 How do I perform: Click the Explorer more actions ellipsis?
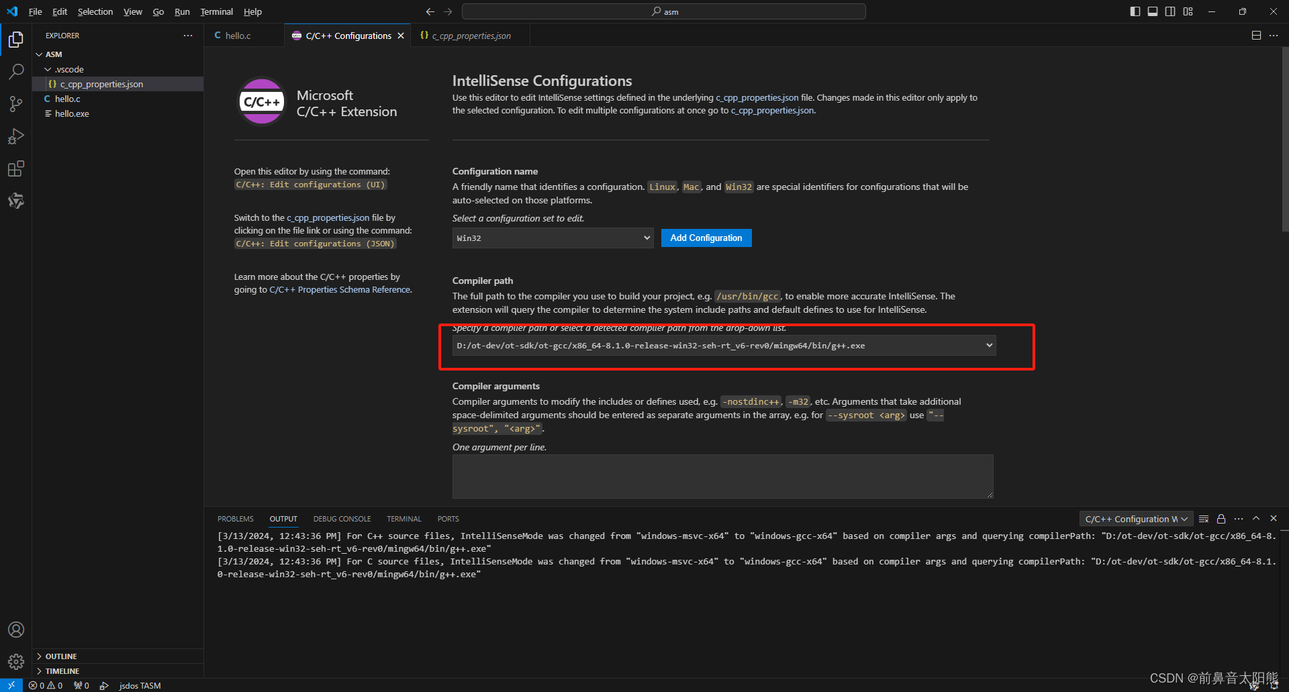pyautogui.click(x=188, y=36)
